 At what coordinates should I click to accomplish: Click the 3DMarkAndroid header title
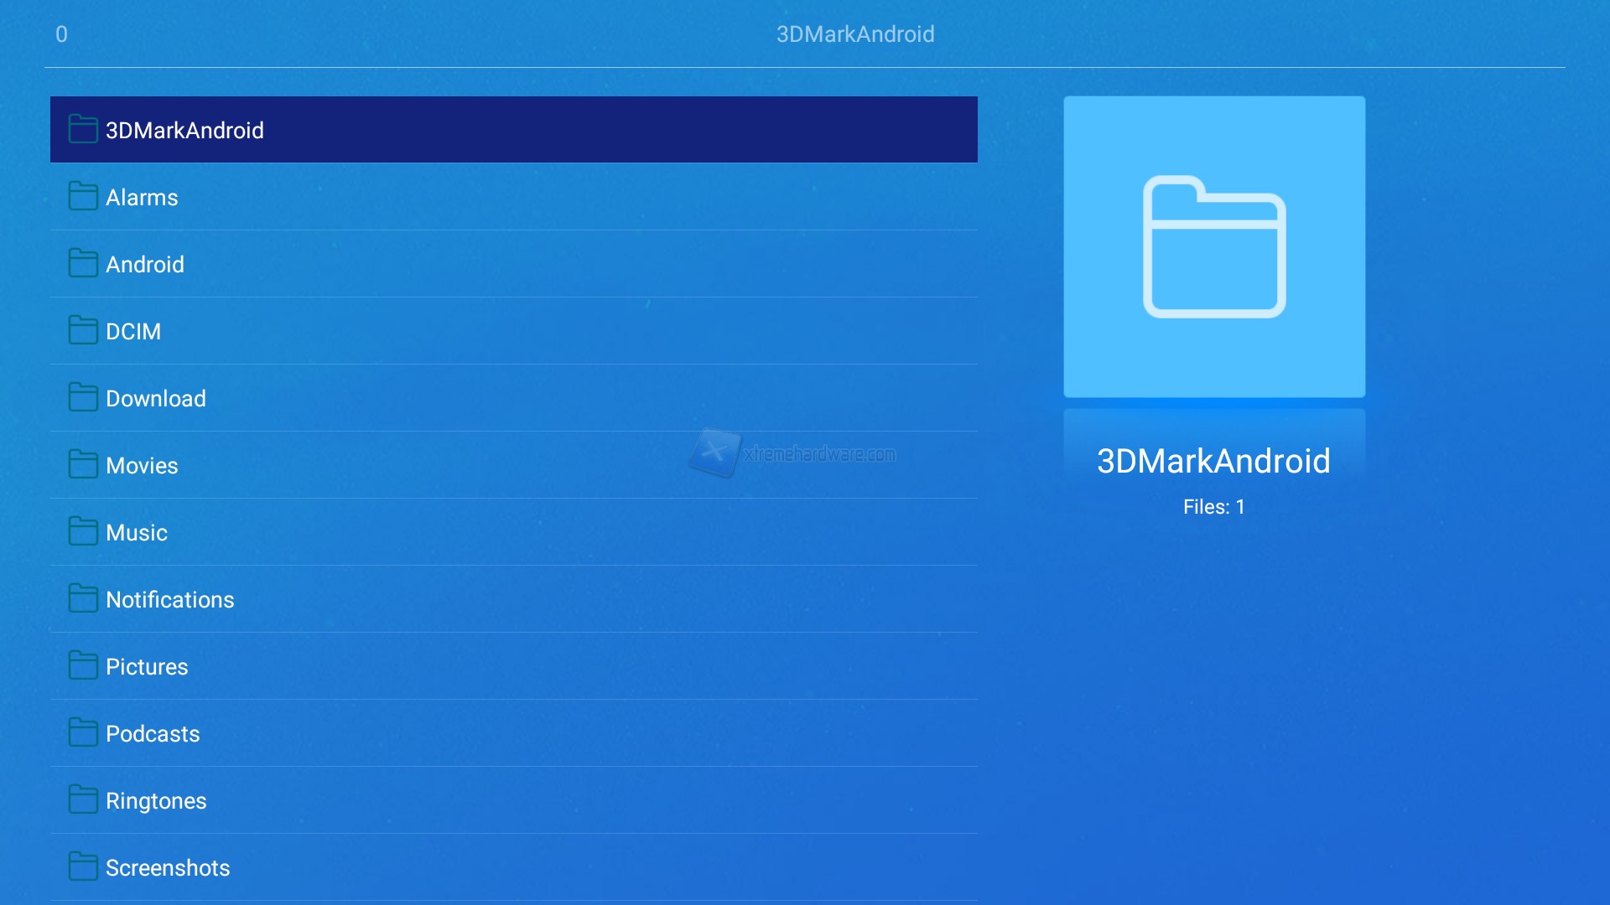tap(854, 34)
